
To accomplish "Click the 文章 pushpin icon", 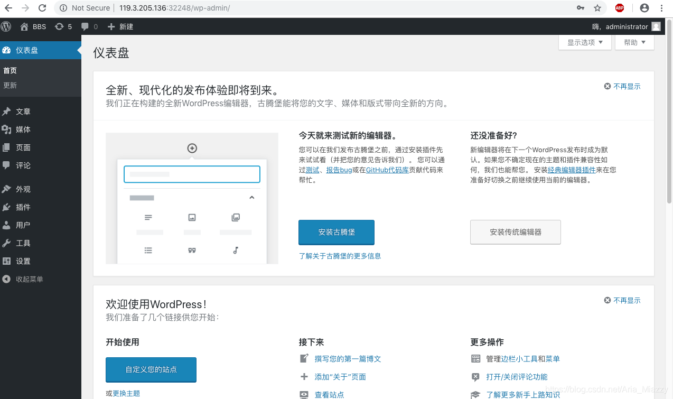I will [x=6, y=112].
